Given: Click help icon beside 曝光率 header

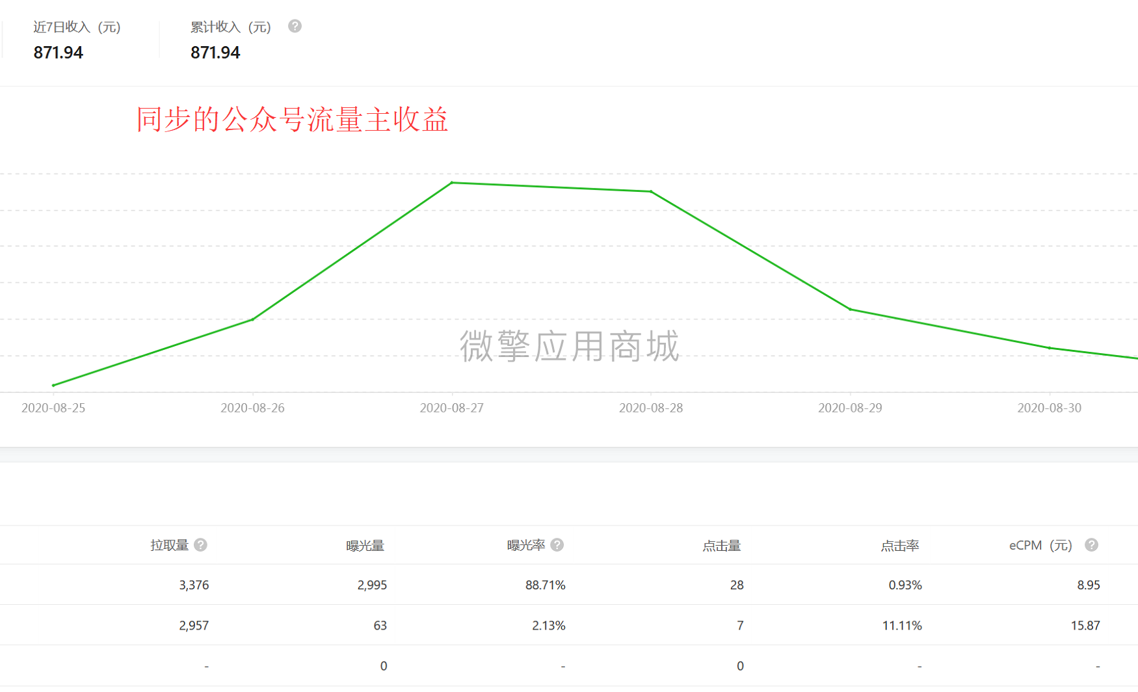Looking at the screenshot, I should click(557, 545).
